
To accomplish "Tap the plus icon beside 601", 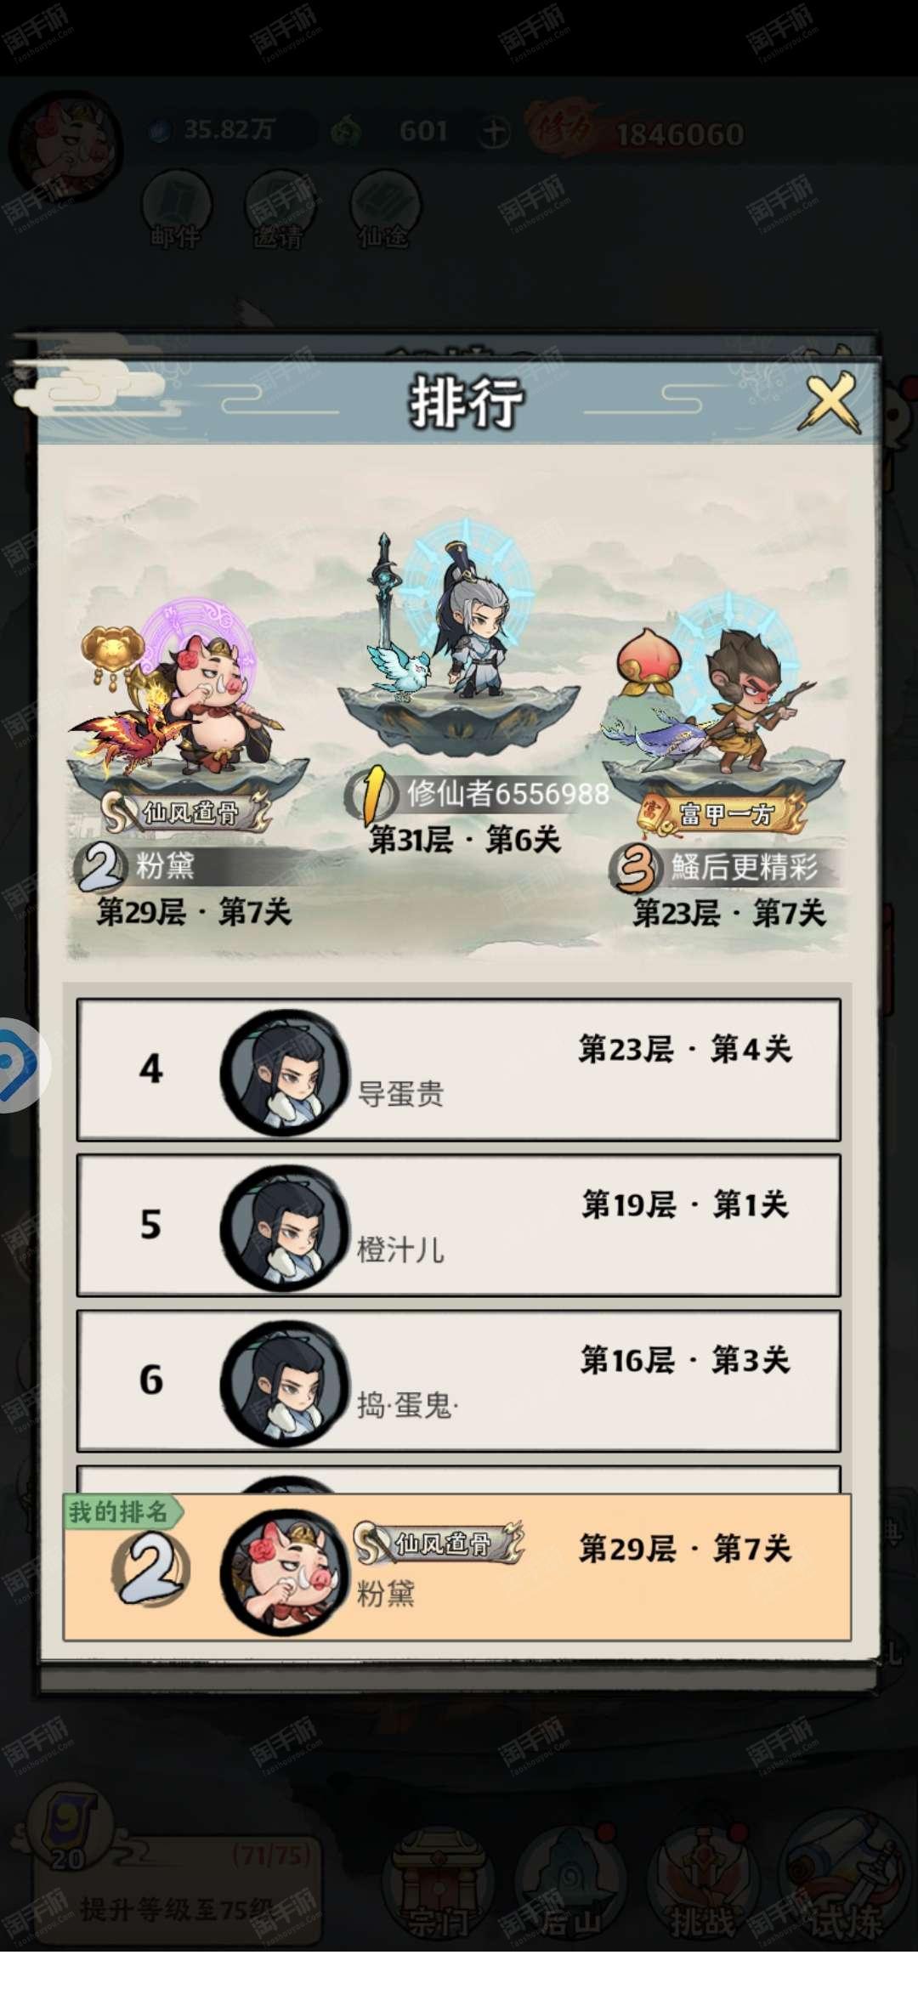I will 495,133.
